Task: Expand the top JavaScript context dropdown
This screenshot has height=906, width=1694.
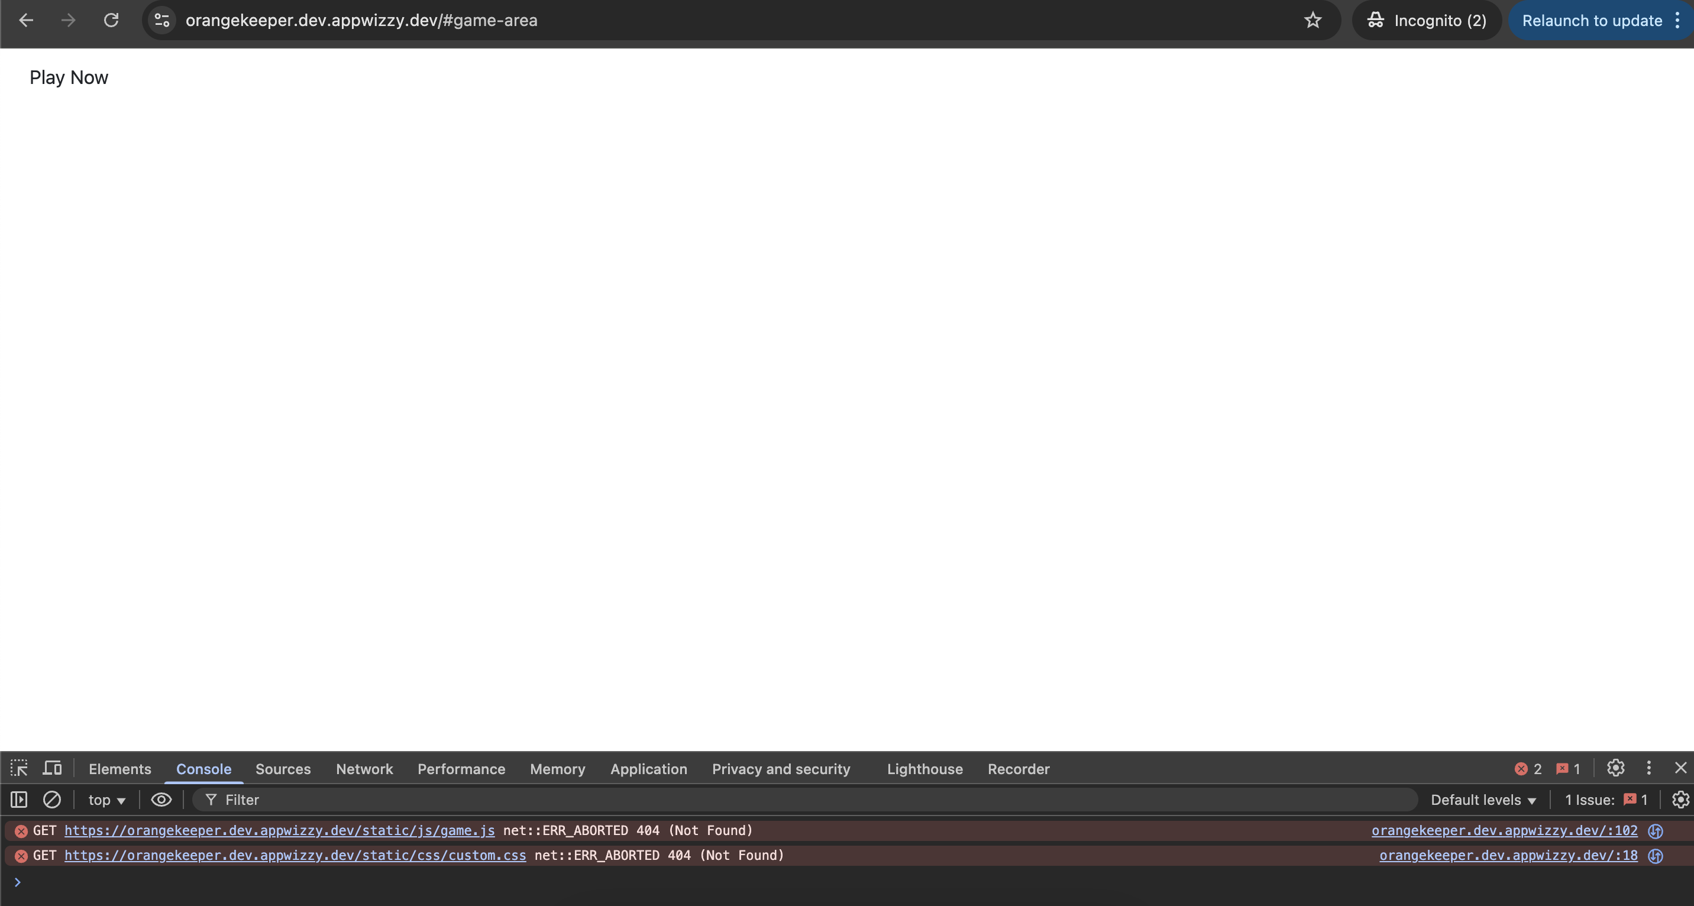Action: [106, 800]
